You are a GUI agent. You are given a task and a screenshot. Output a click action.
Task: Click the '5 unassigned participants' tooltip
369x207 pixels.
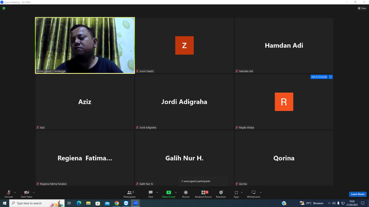(x=204, y=182)
